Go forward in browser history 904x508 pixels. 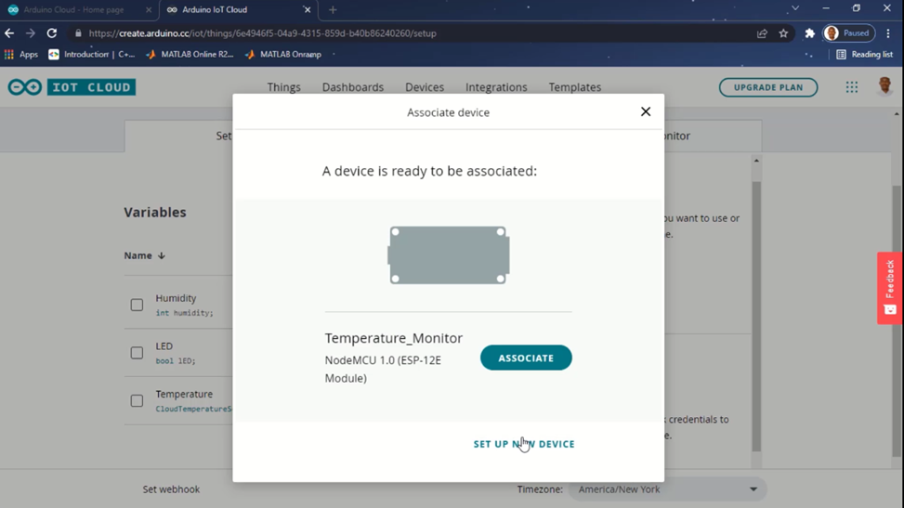[30, 33]
